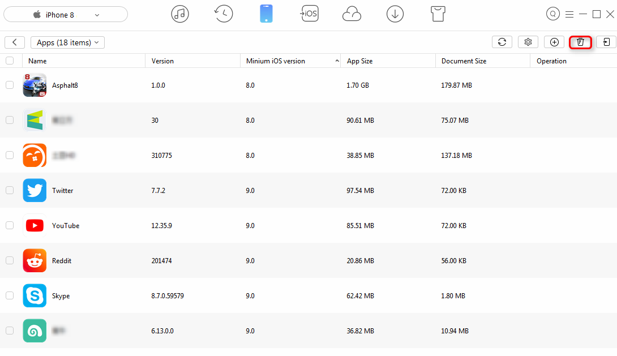617x356 pixels.
Task: Click app size 36.82 MB
Action: tap(361, 331)
